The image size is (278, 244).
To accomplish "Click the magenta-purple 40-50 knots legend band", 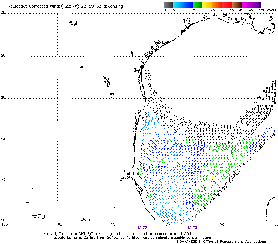I will pos(251,5).
